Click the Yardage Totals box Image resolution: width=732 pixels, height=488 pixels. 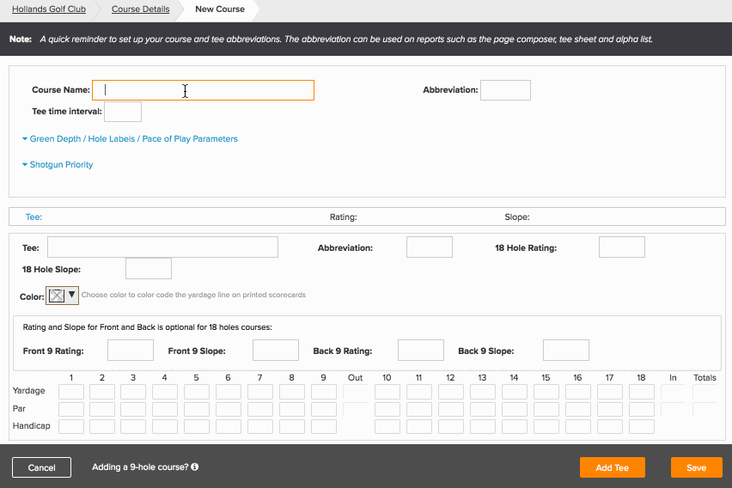tap(705, 391)
